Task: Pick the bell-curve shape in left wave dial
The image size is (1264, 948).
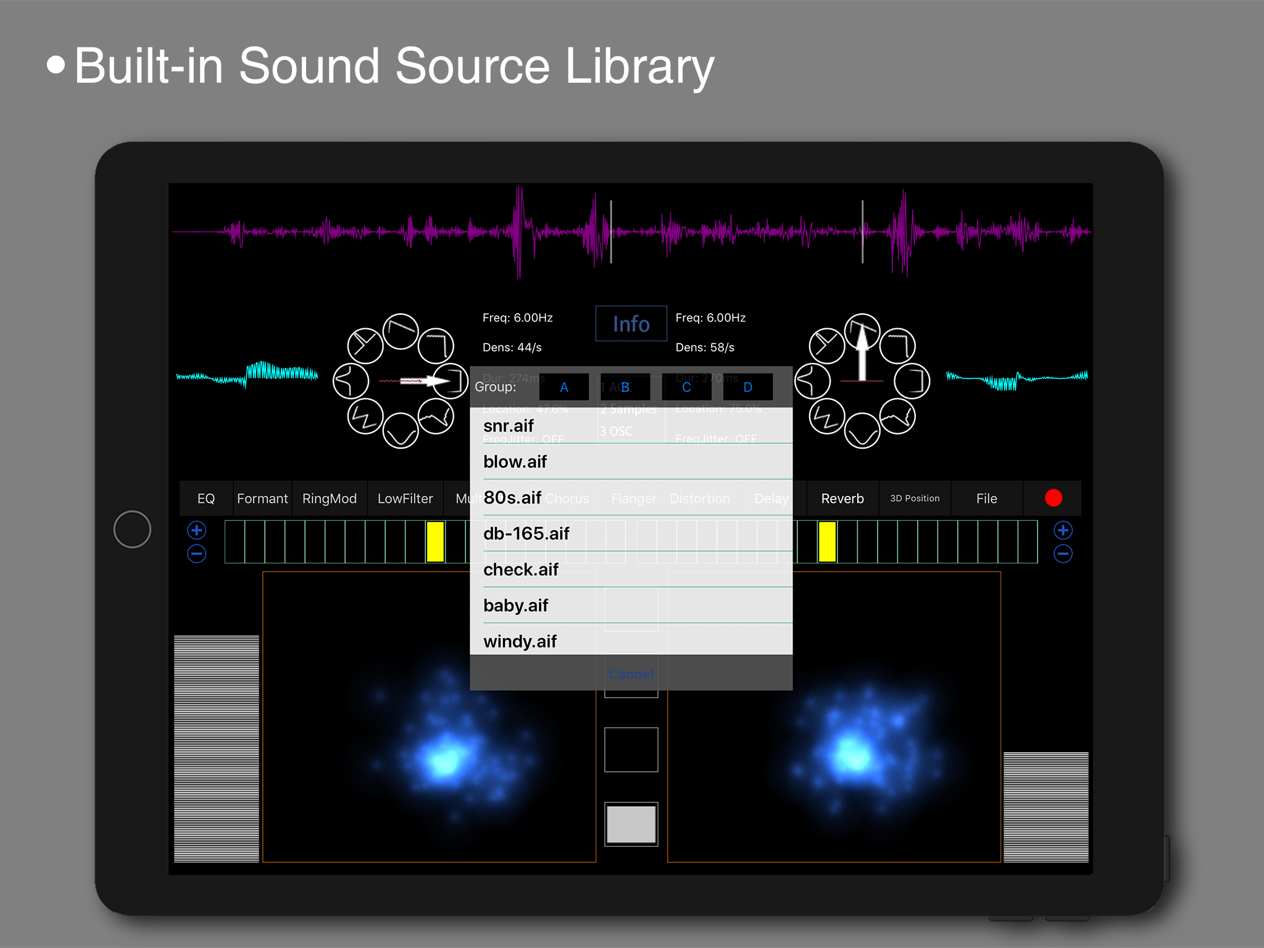Action: tap(351, 381)
